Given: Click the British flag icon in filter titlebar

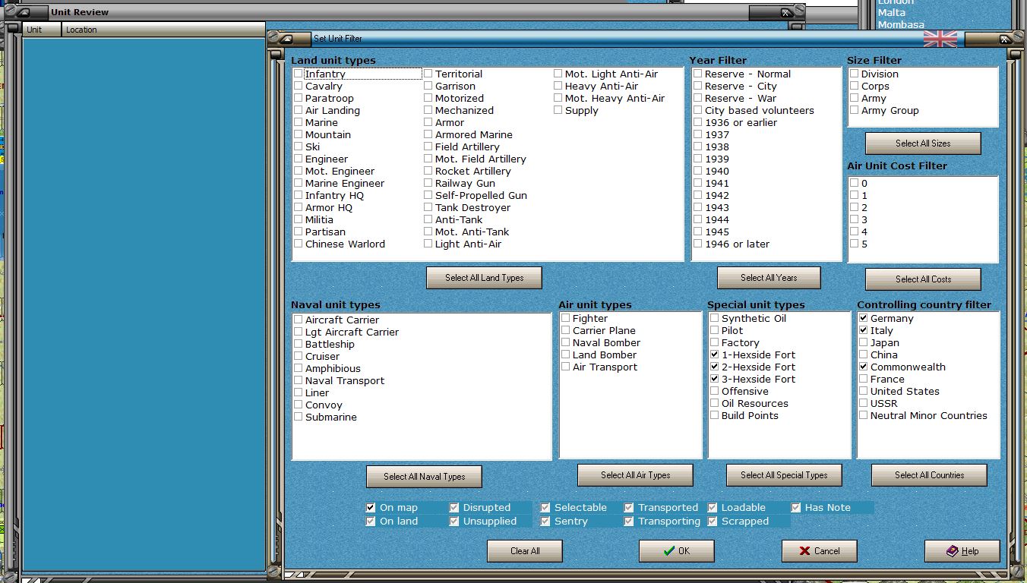Looking at the screenshot, I should click(940, 39).
